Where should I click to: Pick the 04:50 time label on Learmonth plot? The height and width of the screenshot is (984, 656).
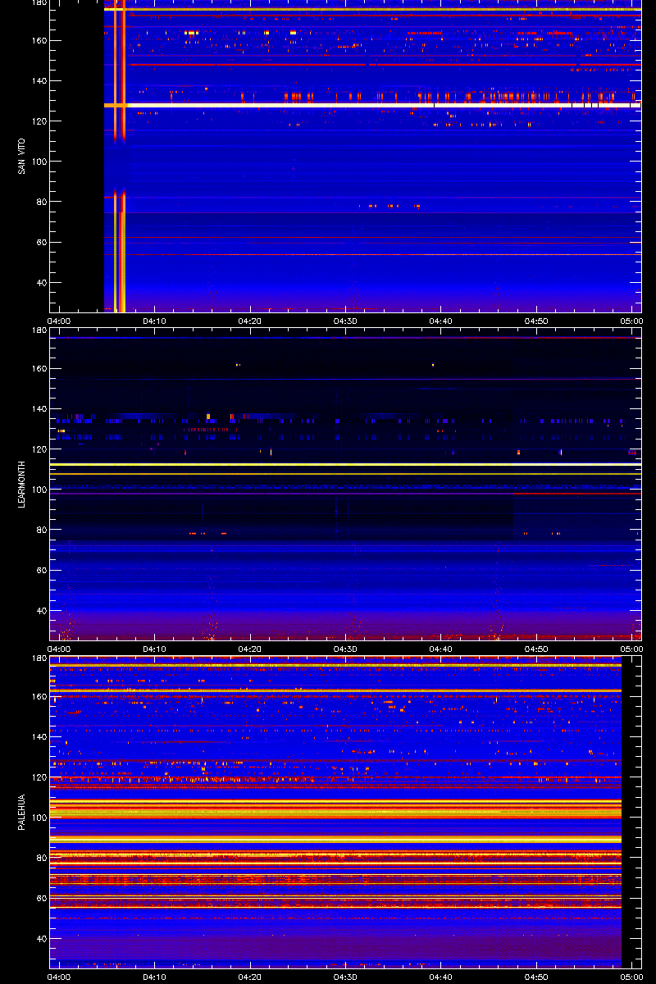click(535, 649)
